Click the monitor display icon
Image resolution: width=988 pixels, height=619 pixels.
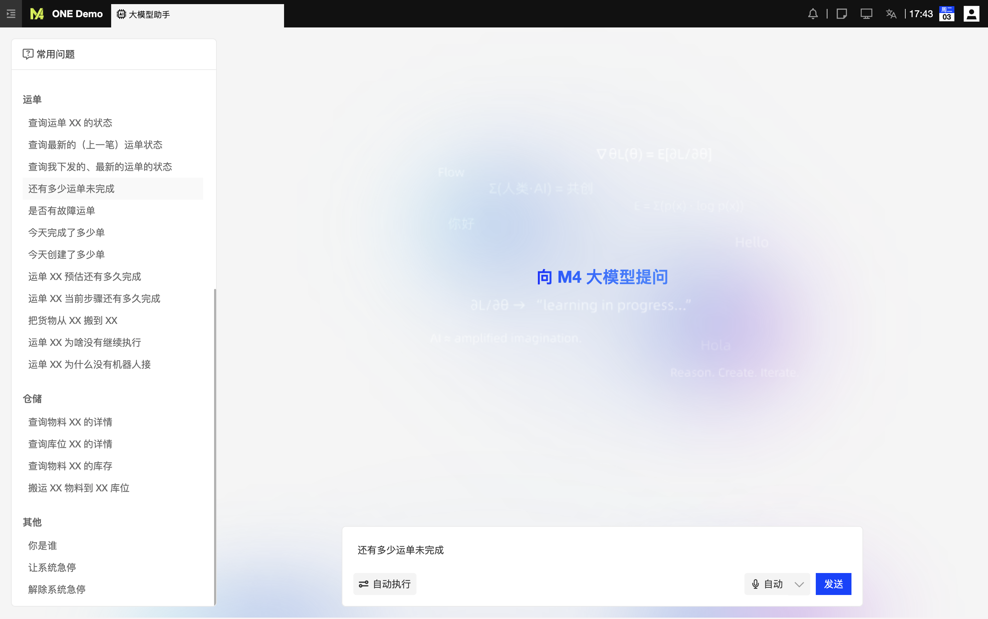pos(866,14)
